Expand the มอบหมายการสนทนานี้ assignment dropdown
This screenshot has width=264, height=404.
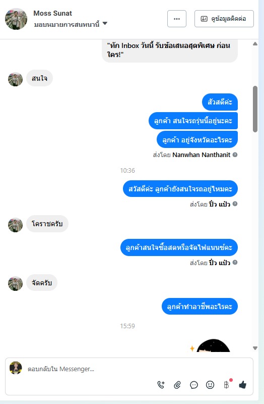pyautogui.click(x=105, y=23)
